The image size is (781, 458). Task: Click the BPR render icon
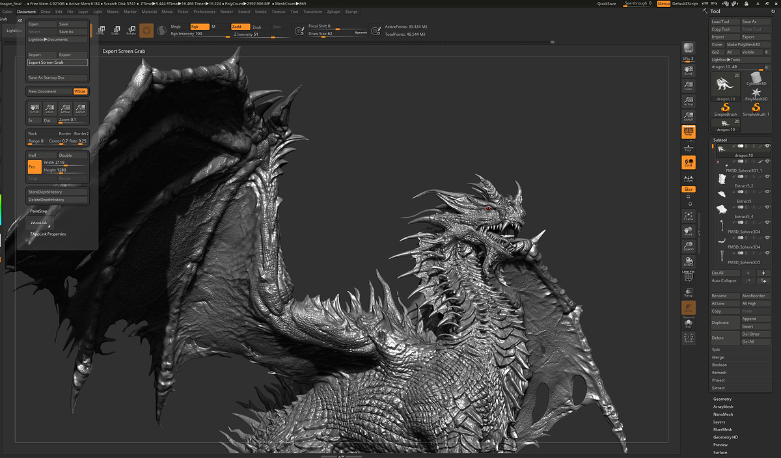(x=688, y=49)
